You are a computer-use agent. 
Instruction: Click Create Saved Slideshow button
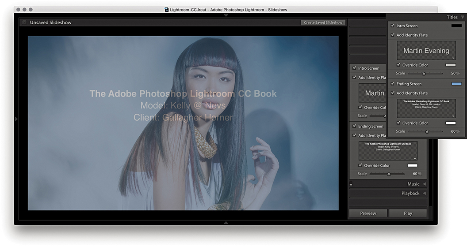pyautogui.click(x=323, y=22)
